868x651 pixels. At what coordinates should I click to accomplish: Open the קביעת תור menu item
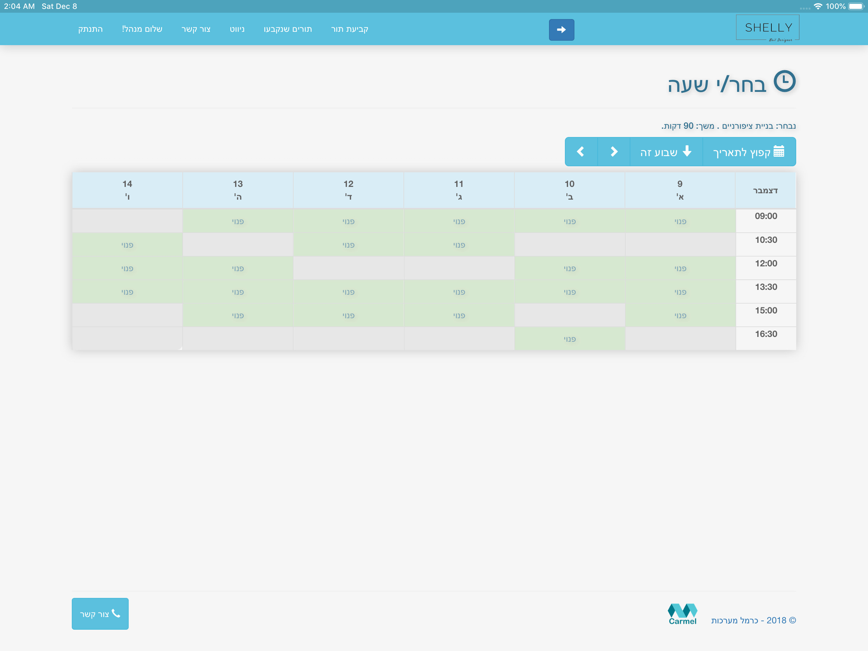(x=349, y=29)
